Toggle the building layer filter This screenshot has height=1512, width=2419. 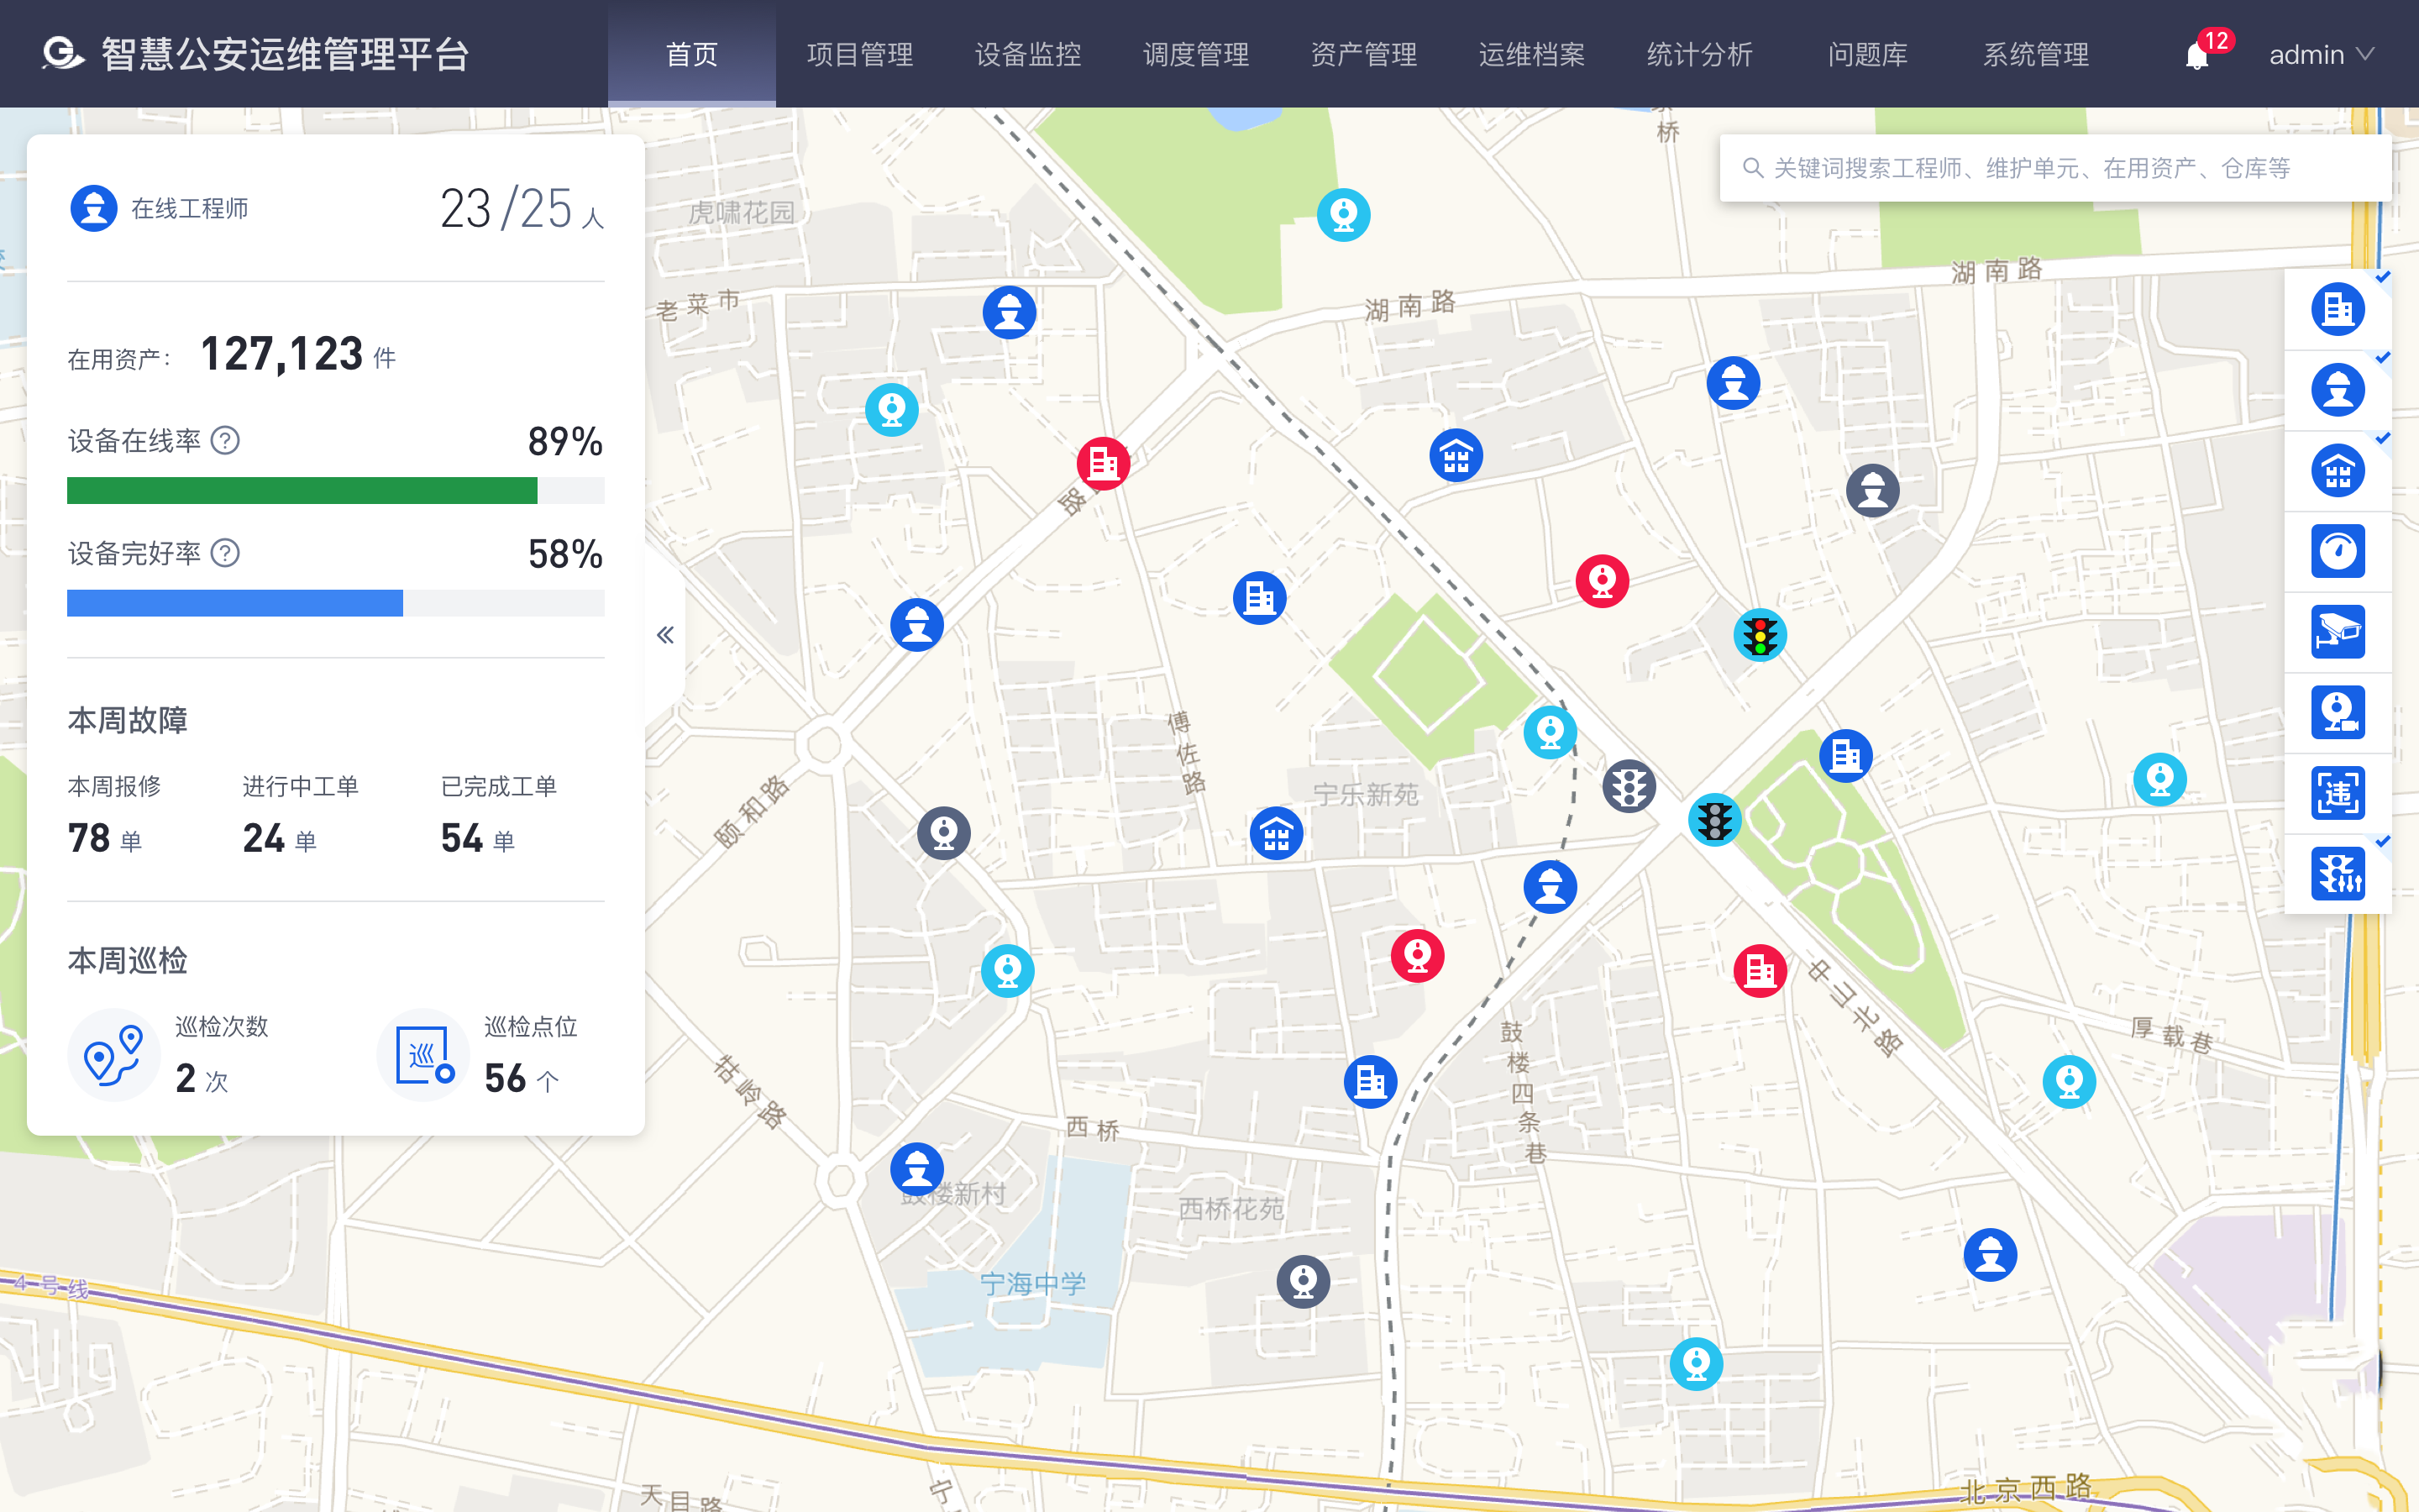click(2338, 309)
